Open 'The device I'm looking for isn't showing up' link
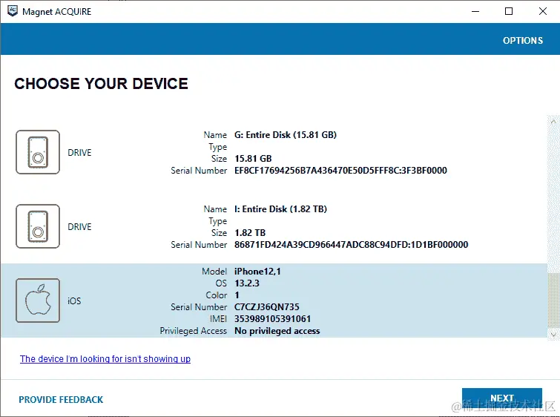560x417 pixels. coord(105,359)
